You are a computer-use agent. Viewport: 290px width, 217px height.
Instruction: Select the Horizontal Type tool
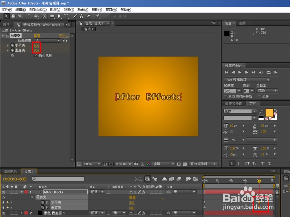(x=66, y=16)
